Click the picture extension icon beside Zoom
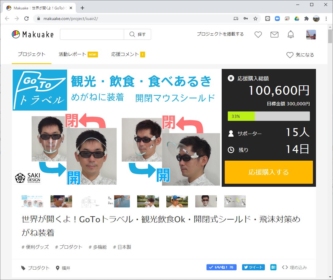This screenshot has height=280, width=333. [287, 19]
